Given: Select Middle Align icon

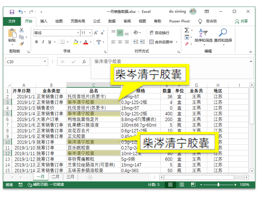Looking at the screenshot, I should 120,33.
